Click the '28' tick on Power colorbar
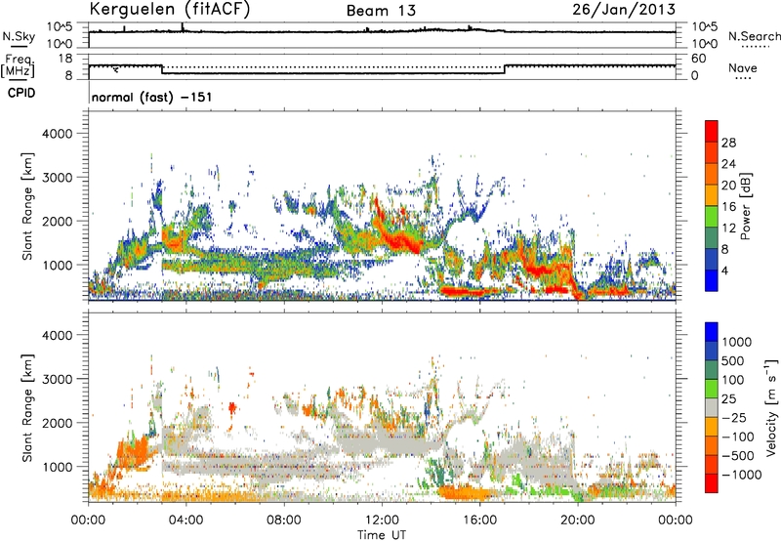781x541 pixels. click(728, 143)
